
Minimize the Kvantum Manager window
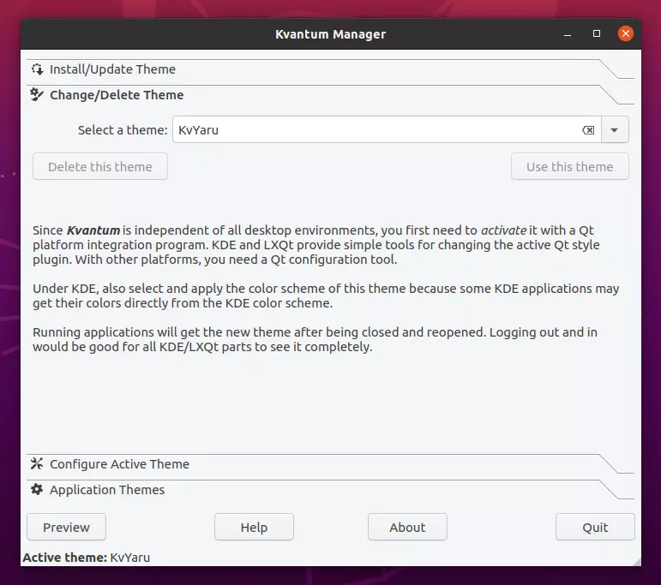[x=568, y=33]
